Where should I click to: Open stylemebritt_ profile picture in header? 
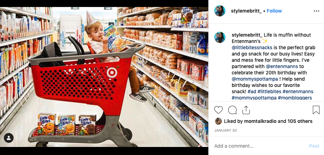219,11
